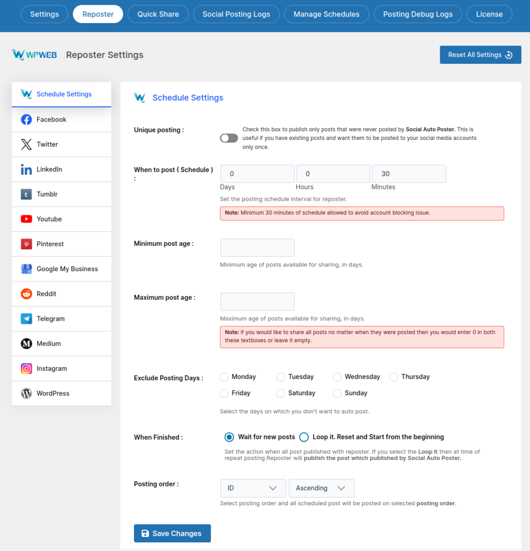Expand the Ascending order dropdown

point(321,488)
